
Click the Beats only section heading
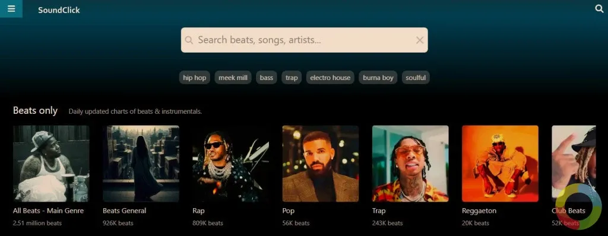tap(35, 110)
